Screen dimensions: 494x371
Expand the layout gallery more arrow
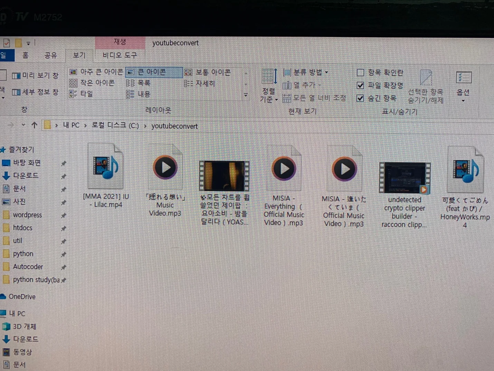coord(246,95)
